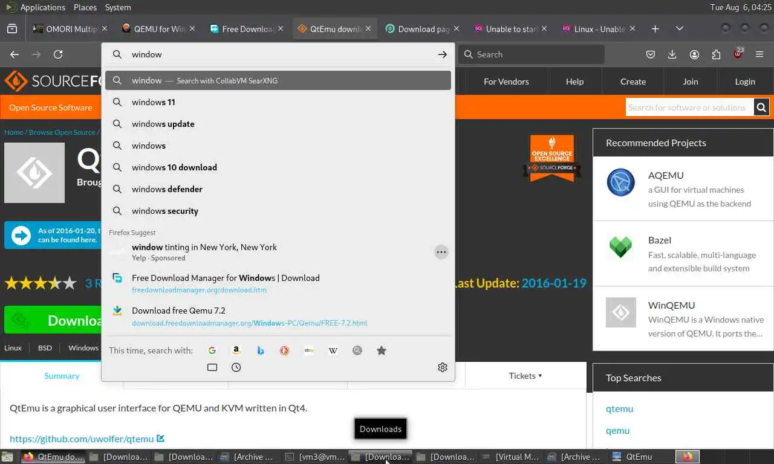Click the Login link
Viewport: 774px width, 464px height.
(745, 82)
